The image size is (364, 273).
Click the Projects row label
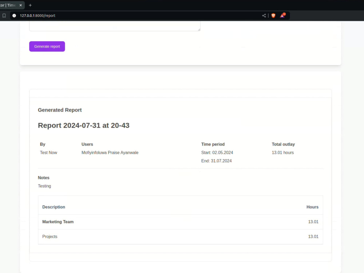pos(50,237)
